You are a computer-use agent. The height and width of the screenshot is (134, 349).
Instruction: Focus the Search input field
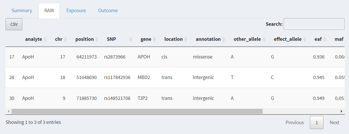tap(314, 24)
